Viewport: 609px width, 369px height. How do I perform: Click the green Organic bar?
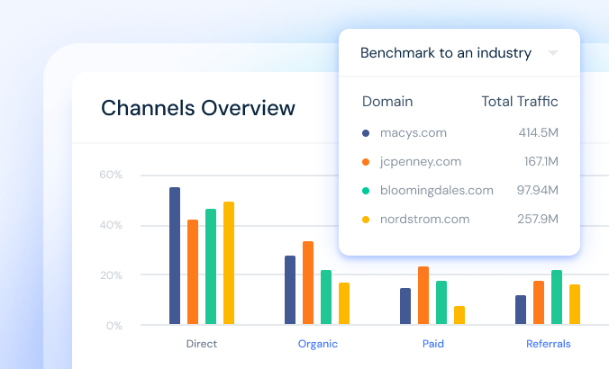tap(326, 297)
